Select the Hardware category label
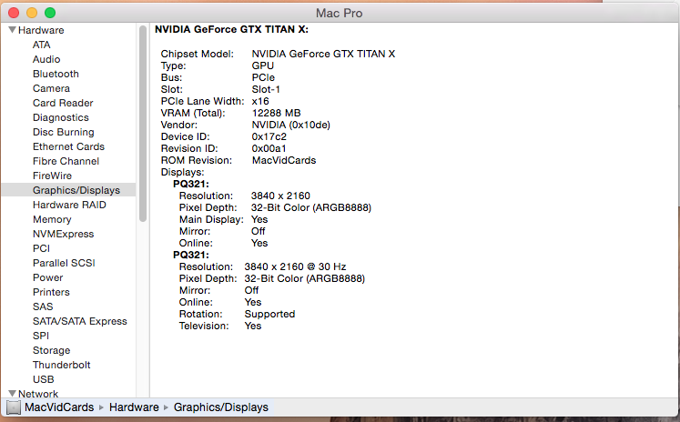Screen dimensions: 680x422 tap(41, 30)
